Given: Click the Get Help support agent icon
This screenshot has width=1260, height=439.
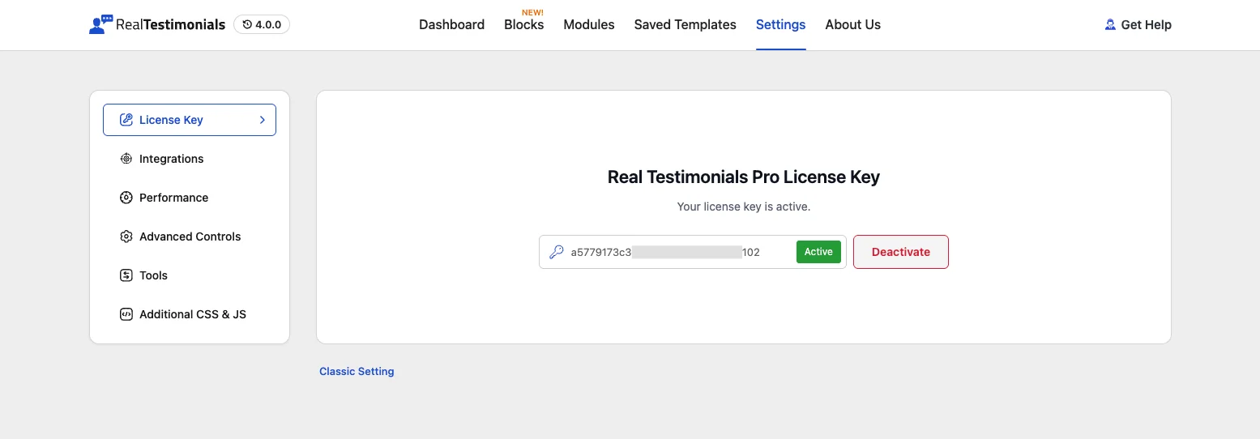Looking at the screenshot, I should coord(1110,24).
